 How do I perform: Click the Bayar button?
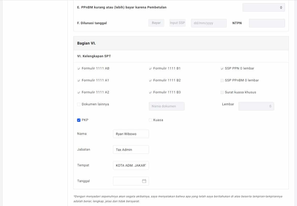point(156,23)
